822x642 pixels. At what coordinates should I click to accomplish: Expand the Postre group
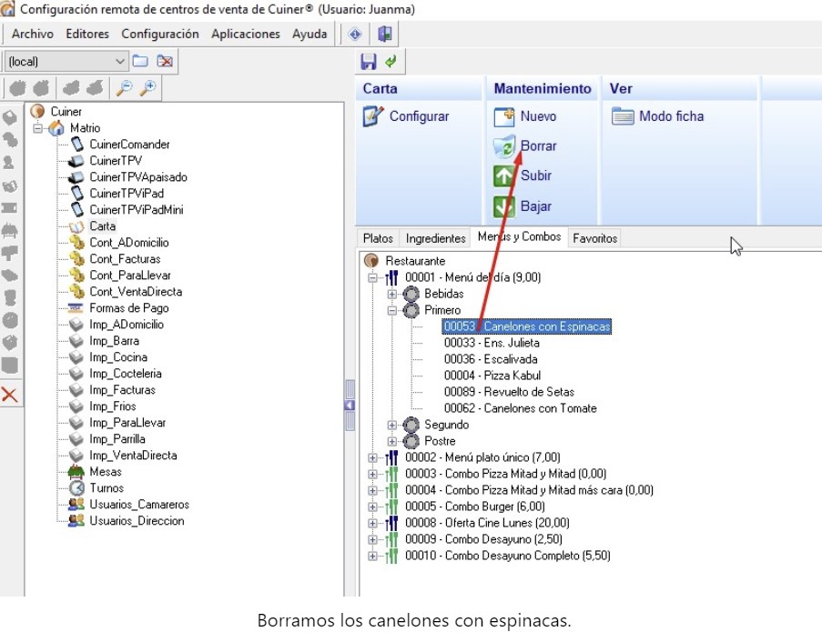point(391,441)
